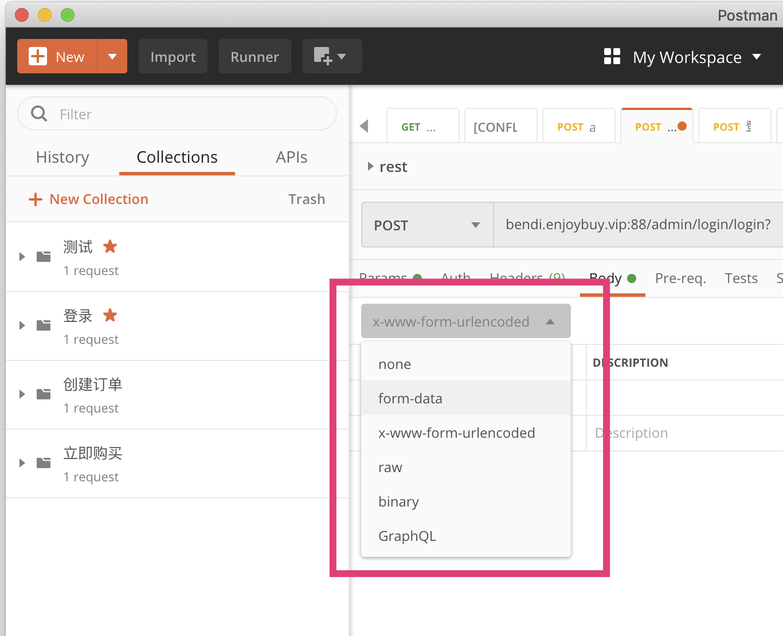Click the "1 request" text under 测试
783x636 pixels.
[91, 270]
